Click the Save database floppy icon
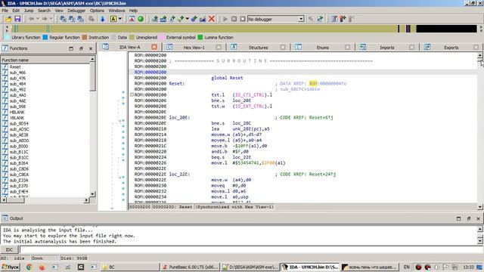The height and width of the screenshot is (272, 484). [17, 19]
